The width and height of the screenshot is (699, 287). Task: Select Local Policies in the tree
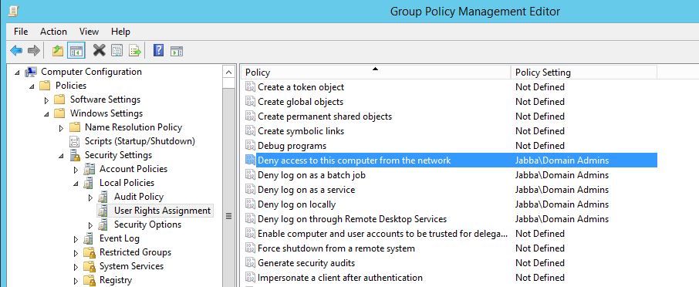(x=127, y=183)
